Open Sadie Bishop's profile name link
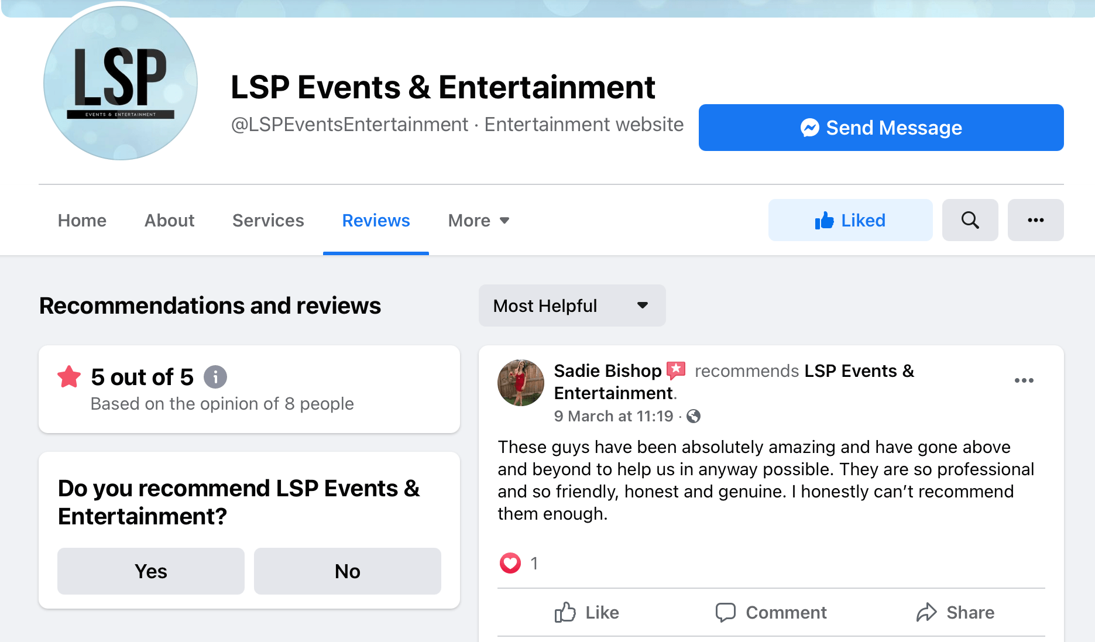1095x642 pixels. (x=607, y=370)
